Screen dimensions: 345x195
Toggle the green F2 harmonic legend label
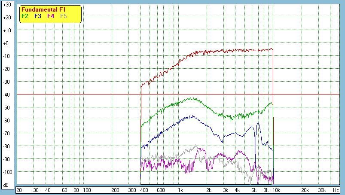25,16
